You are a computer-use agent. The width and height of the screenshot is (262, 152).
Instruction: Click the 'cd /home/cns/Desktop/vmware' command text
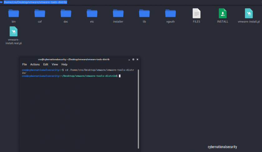(x=85, y=70)
